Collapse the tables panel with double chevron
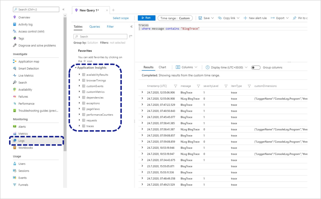Screen dimensions: 321x199 click(x=131, y=27)
